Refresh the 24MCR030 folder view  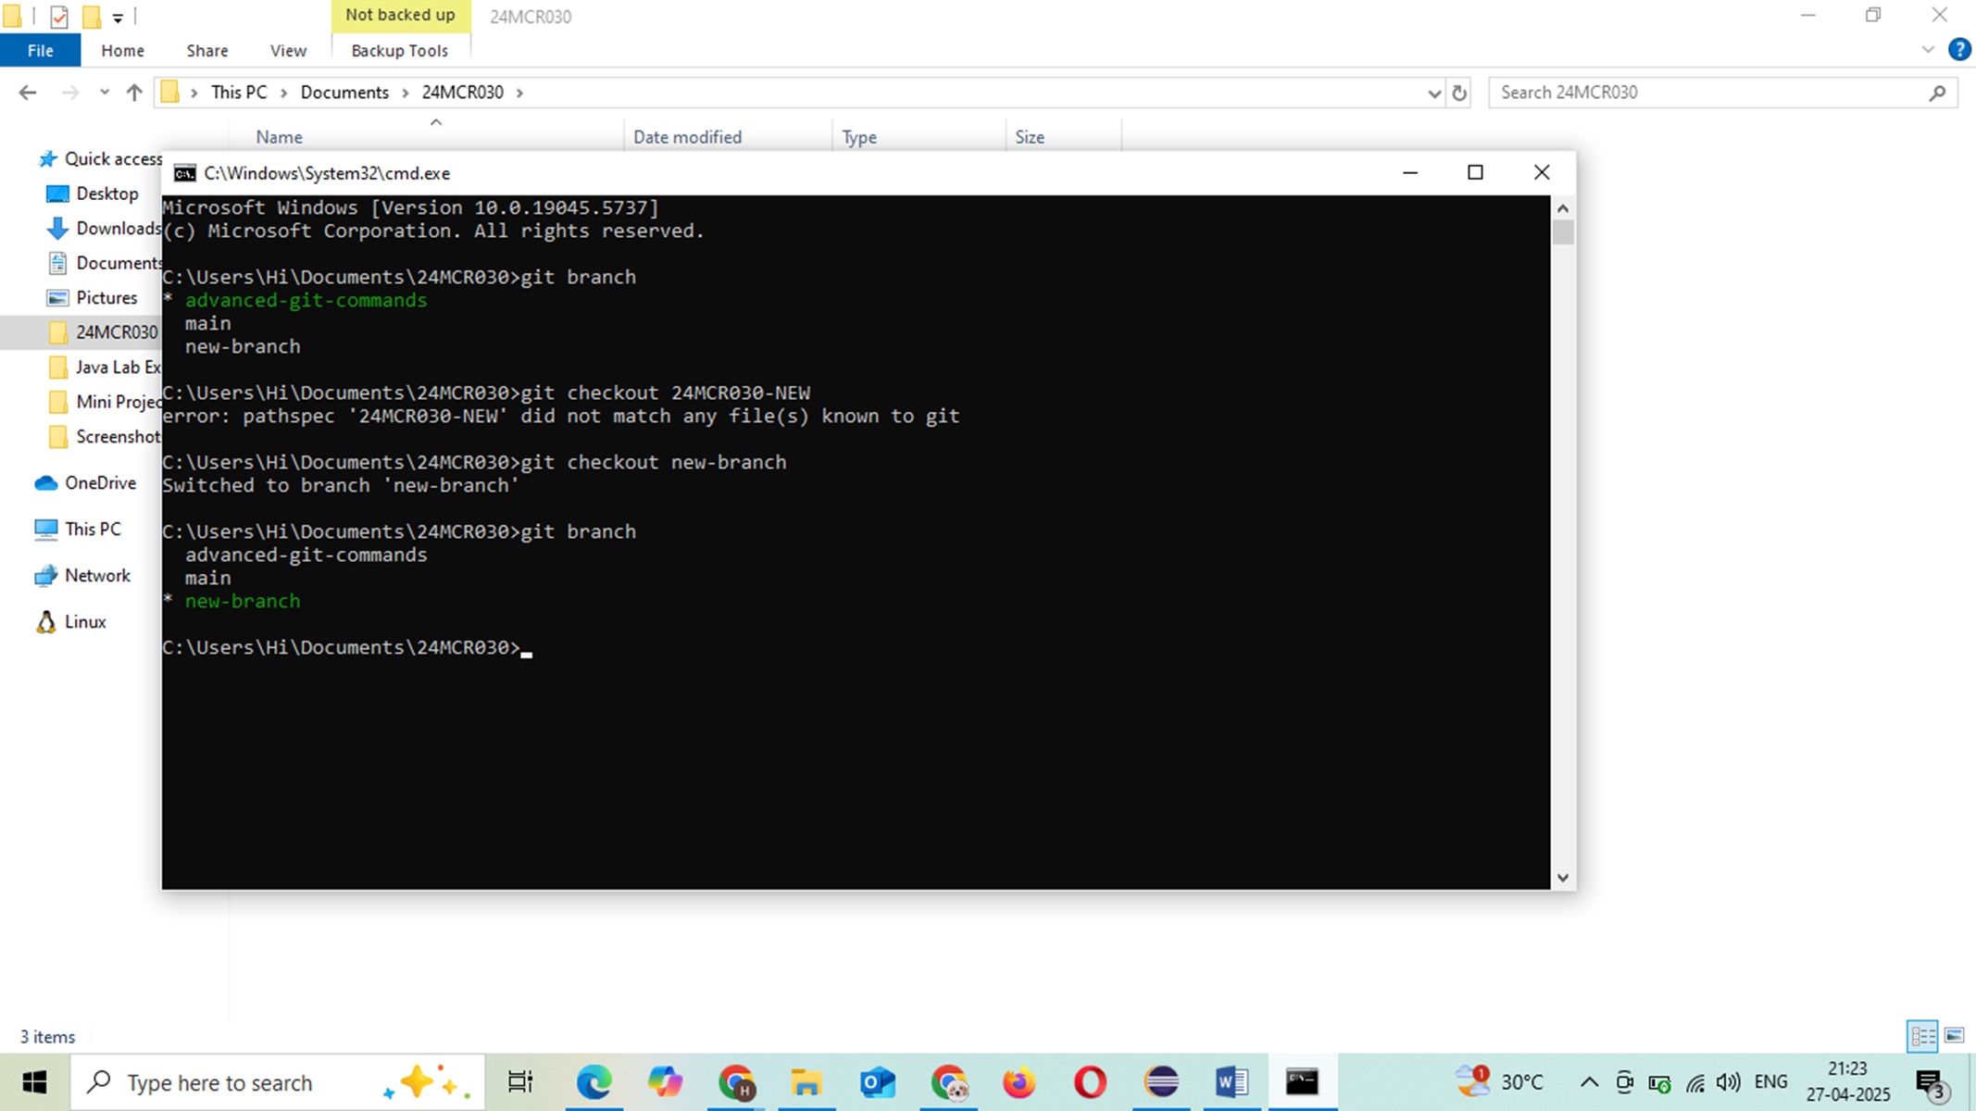[1459, 94]
